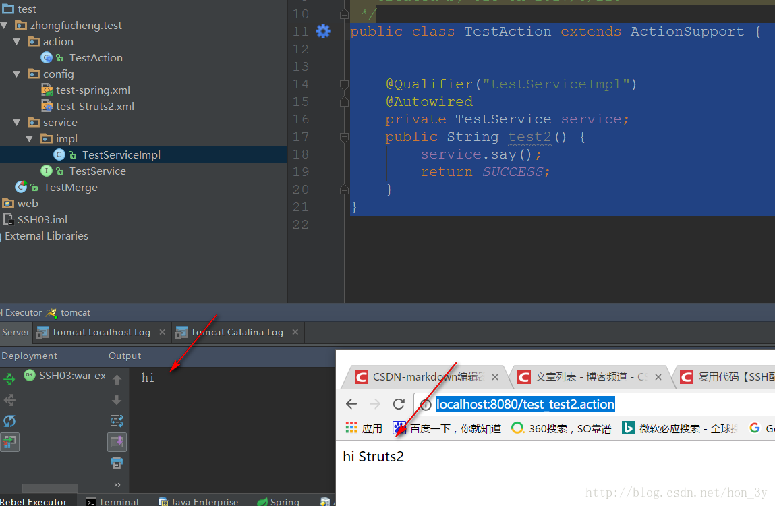This screenshot has height=506, width=775.
Task: Show more Output toolbar actions chevron
Action: click(117, 484)
